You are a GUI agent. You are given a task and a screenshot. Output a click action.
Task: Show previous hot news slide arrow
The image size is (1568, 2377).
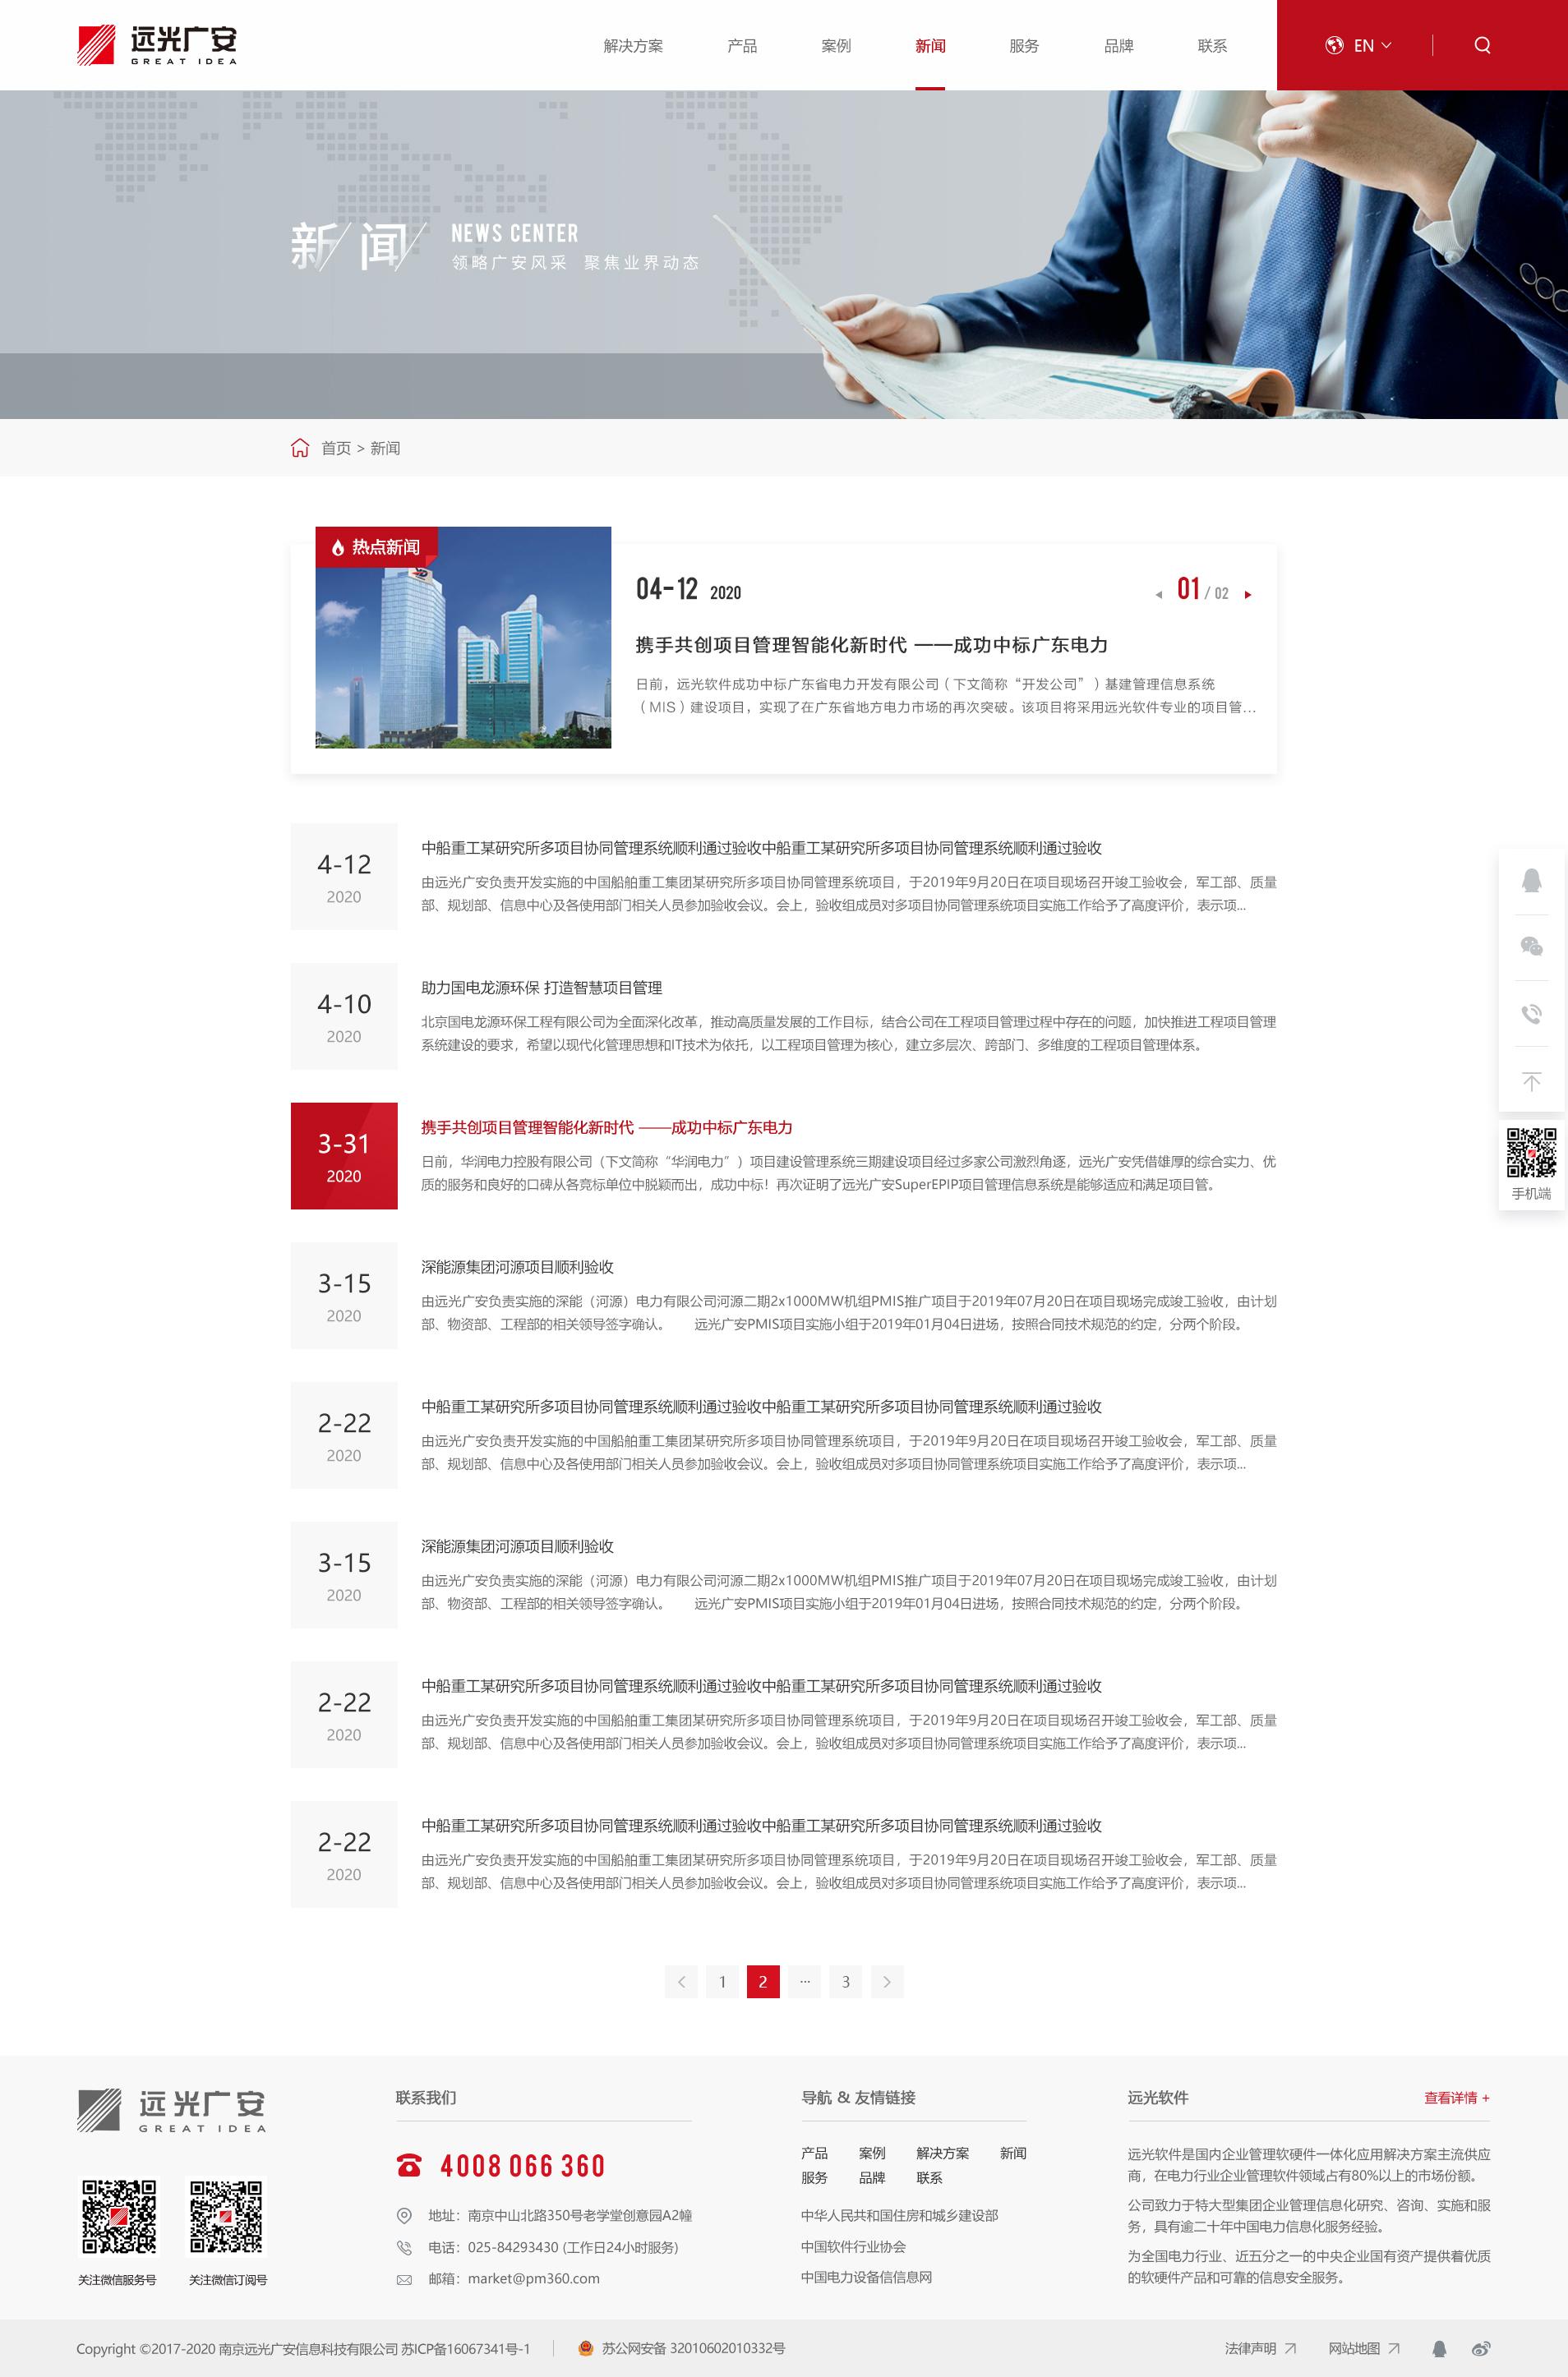(1158, 595)
